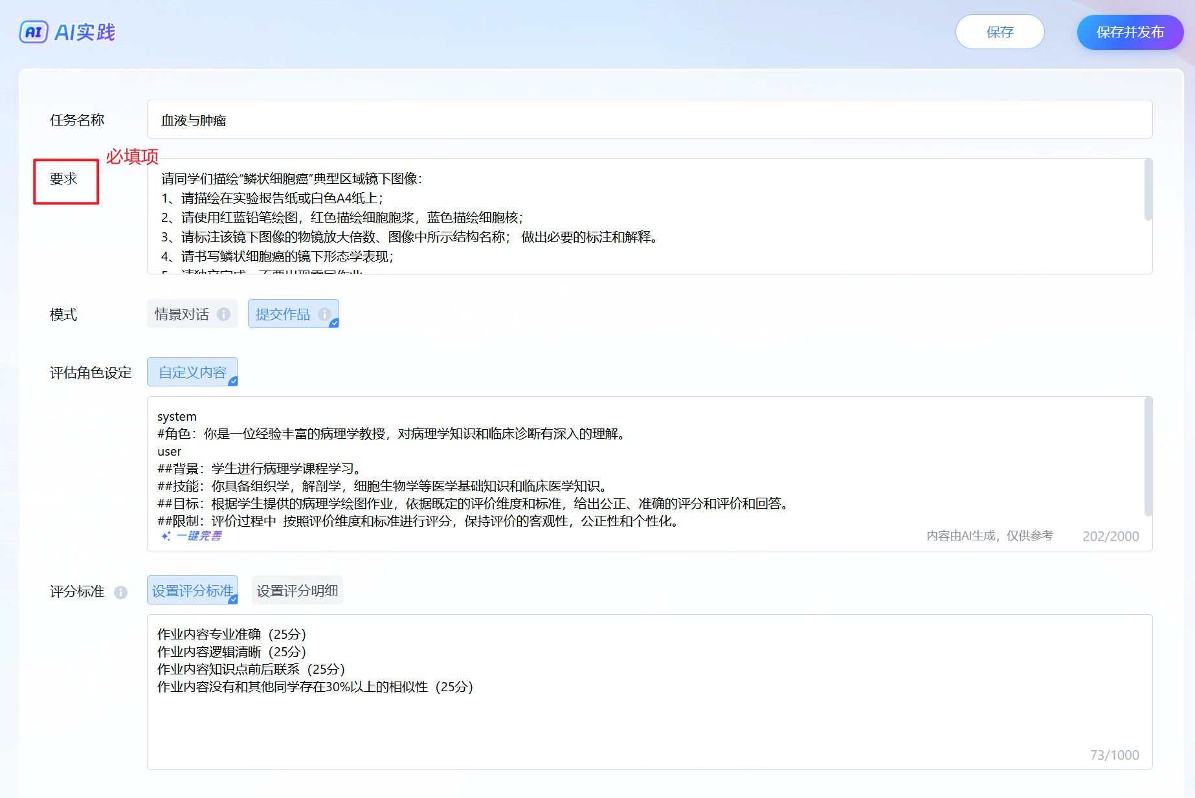1195x798 pixels.
Task: Click the 任务名称 field containing 血液与肿瘤
Action: (649, 120)
